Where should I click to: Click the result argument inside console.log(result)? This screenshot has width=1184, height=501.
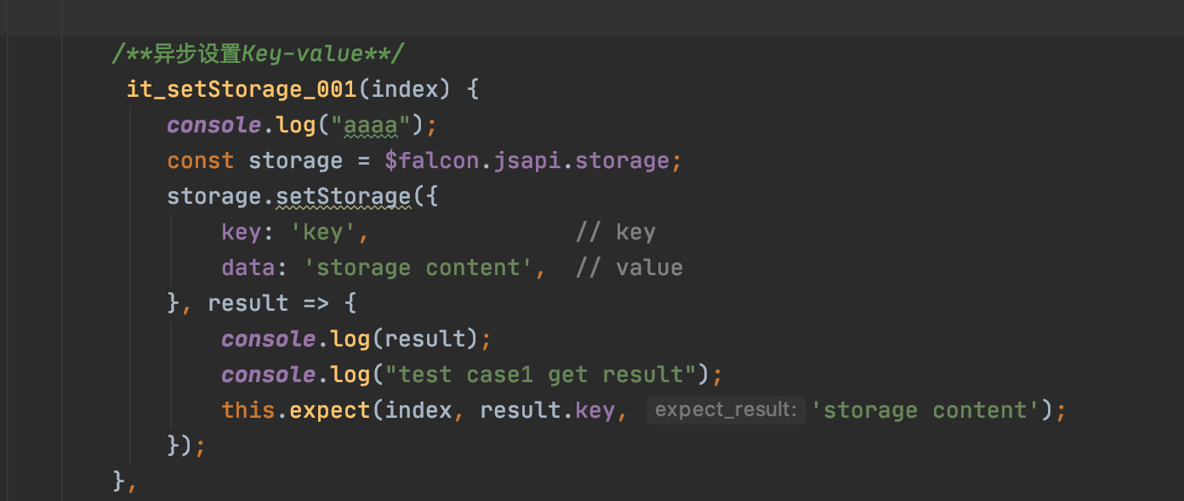click(x=424, y=340)
